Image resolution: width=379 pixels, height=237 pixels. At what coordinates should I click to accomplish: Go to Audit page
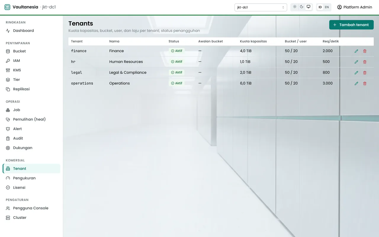tap(31, 138)
